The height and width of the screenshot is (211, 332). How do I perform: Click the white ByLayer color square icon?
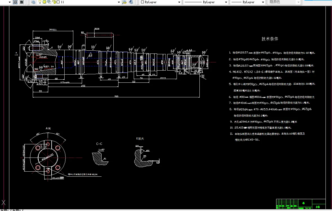(x=142, y=2)
